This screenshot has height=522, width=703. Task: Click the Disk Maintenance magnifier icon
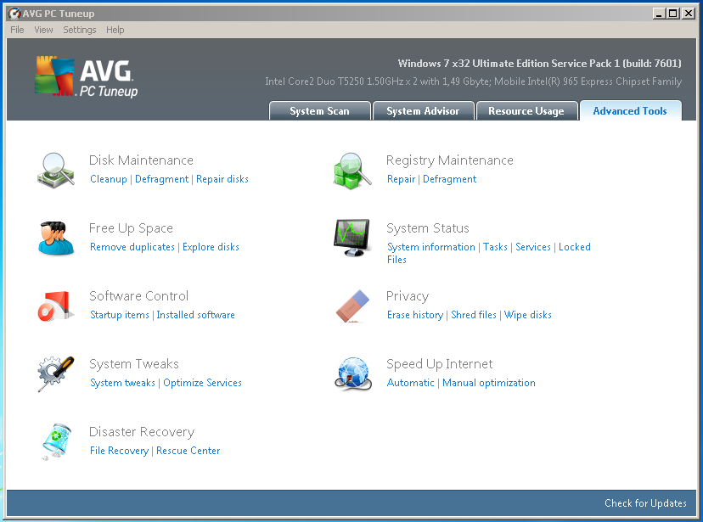(x=55, y=171)
